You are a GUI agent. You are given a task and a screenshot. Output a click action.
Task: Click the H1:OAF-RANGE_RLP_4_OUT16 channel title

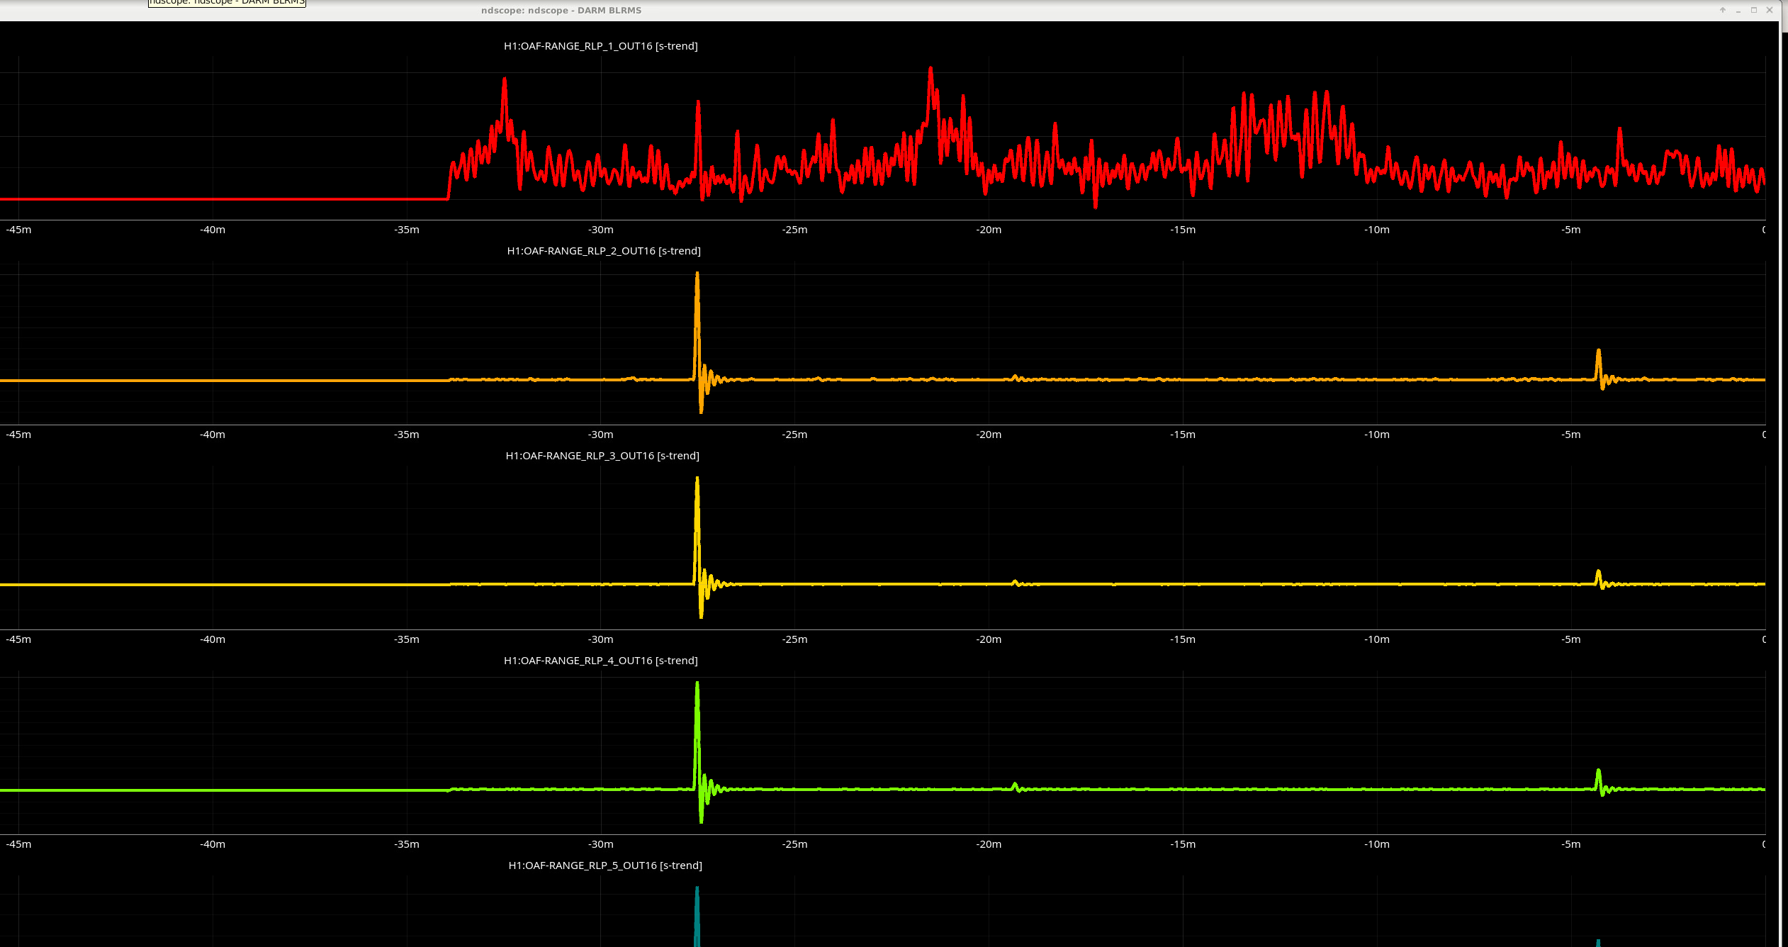coord(600,661)
